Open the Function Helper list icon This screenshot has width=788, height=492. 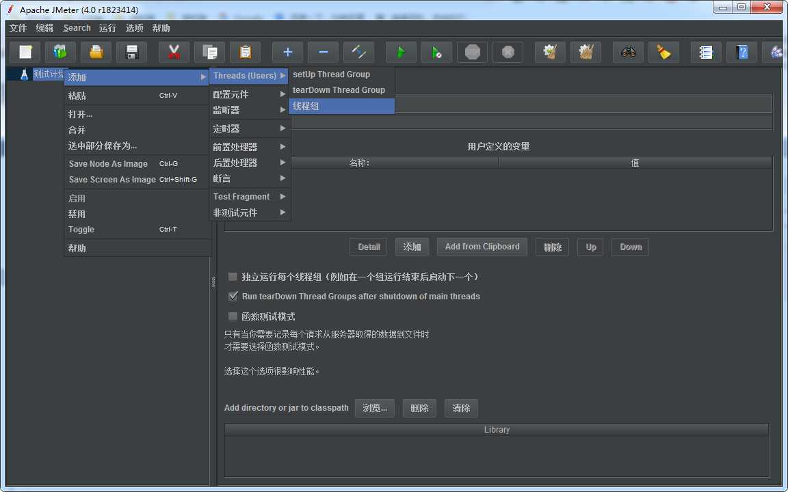(706, 52)
